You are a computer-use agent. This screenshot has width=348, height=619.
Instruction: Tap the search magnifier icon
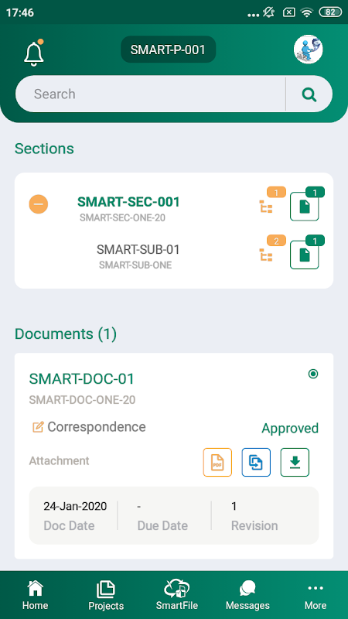click(309, 94)
